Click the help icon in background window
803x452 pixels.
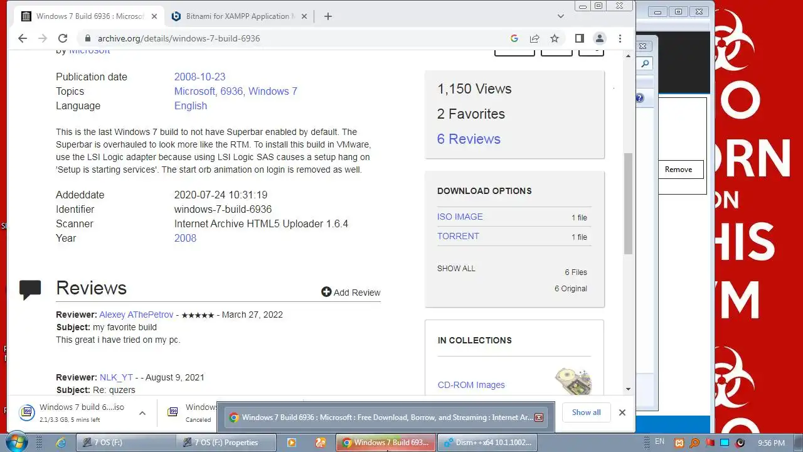coord(639,98)
